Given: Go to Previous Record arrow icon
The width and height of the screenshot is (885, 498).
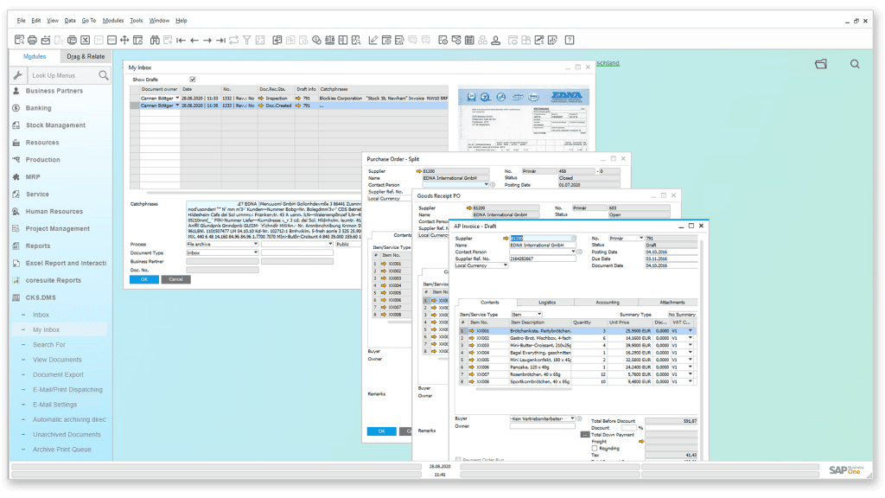Looking at the screenshot, I should (194, 40).
